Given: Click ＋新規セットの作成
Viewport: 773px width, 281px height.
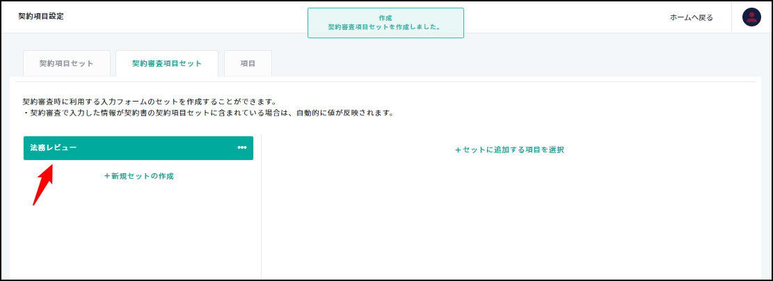Looking at the screenshot, I should tap(138, 176).
